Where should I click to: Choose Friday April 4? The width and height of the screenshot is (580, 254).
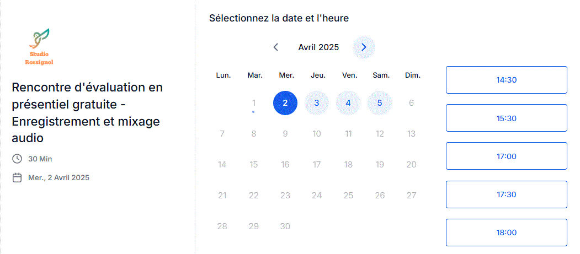(x=348, y=103)
